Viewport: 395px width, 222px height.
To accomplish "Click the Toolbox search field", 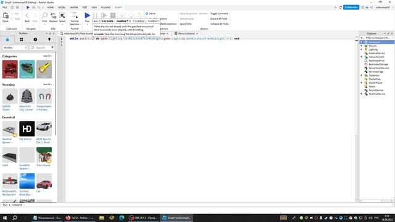I will tap(40, 47).
